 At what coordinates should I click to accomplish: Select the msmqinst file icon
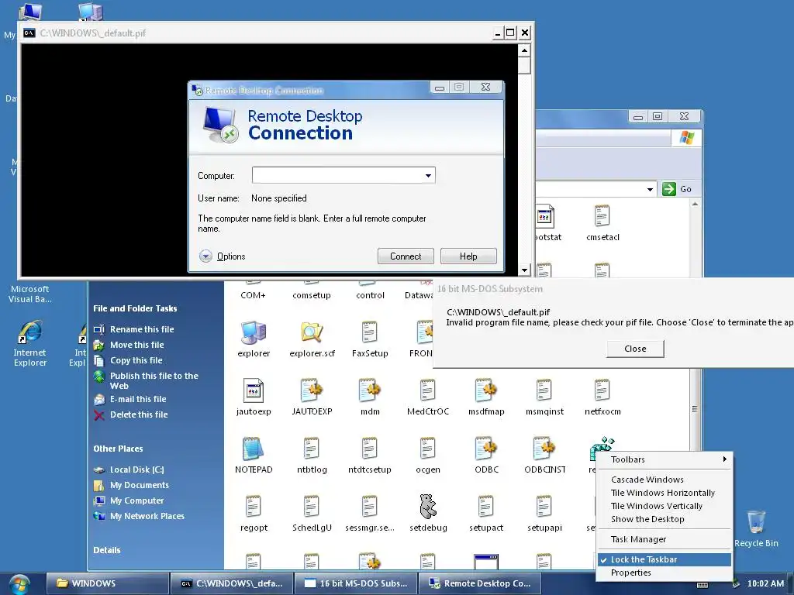pyautogui.click(x=544, y=390)
